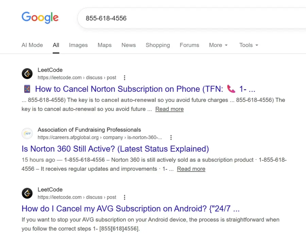
Task: Click the LeetCode favicon on the AVG result
Action: [x=27, y=193]
